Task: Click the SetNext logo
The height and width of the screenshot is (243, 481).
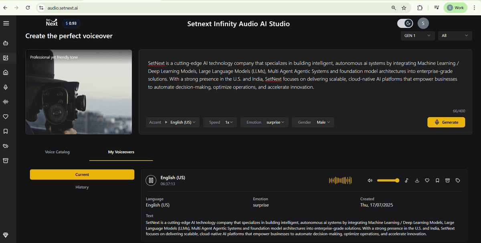Action: (x=52, y=22)
